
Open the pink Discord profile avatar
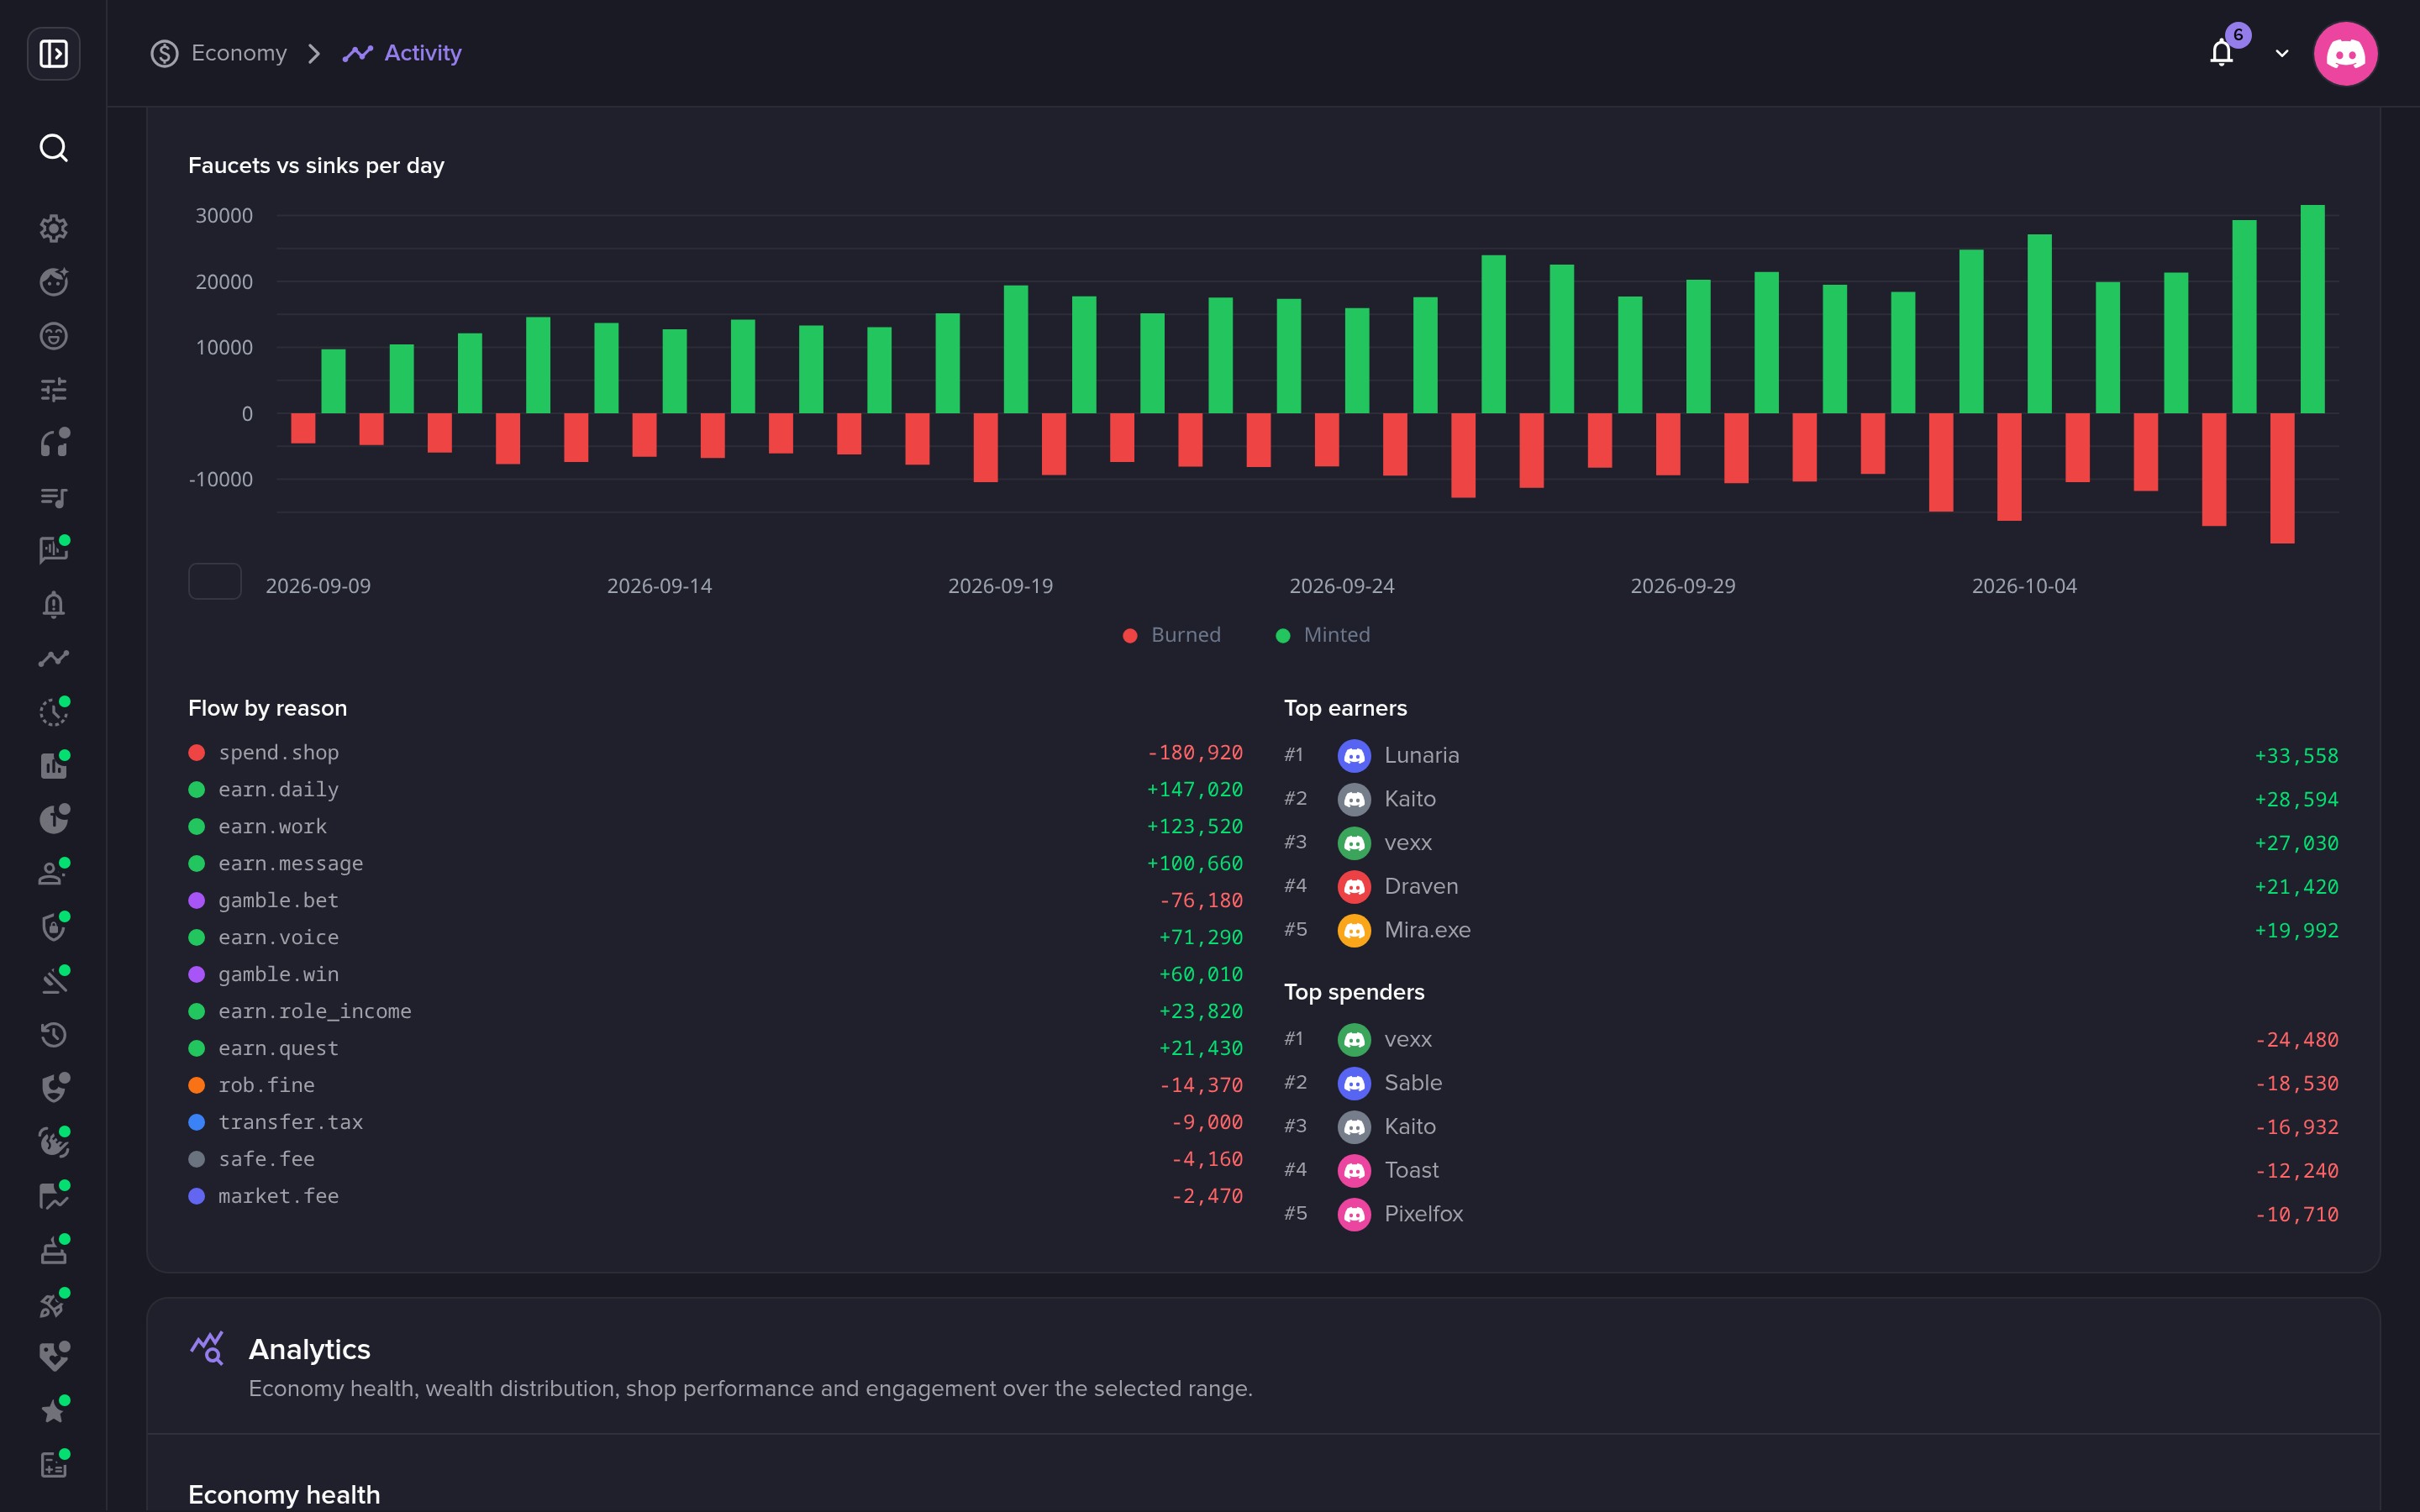pyautogui.click(x=2345, y=53)
